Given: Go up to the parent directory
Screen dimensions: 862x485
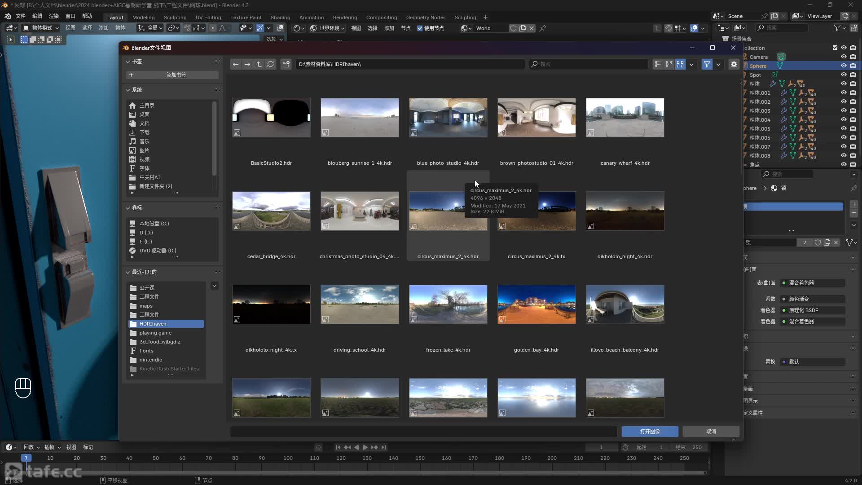Looking at the screenshot, I should tap(259, 64).
